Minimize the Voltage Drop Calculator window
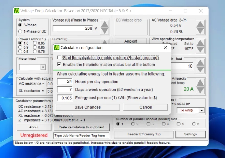The height and width of the screenshot is (158, 225). click(x=170, y=11)
